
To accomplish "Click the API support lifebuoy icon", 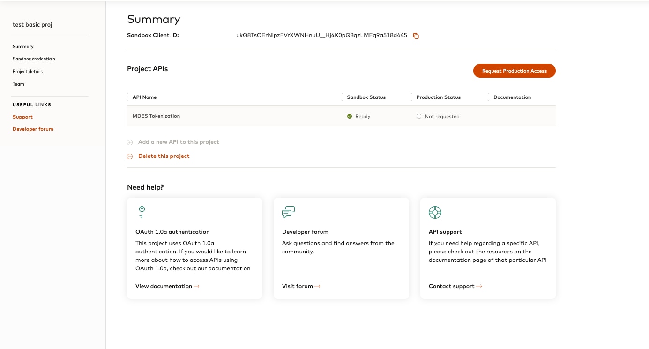I will (x=435, y=212).
